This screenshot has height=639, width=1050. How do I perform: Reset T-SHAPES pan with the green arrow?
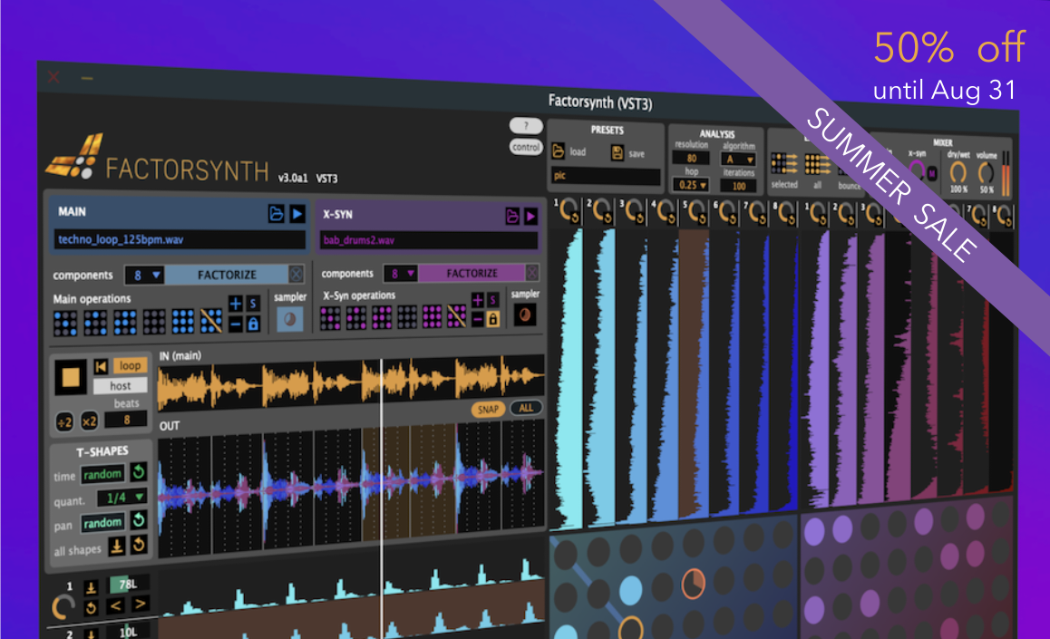click(139, 520)
